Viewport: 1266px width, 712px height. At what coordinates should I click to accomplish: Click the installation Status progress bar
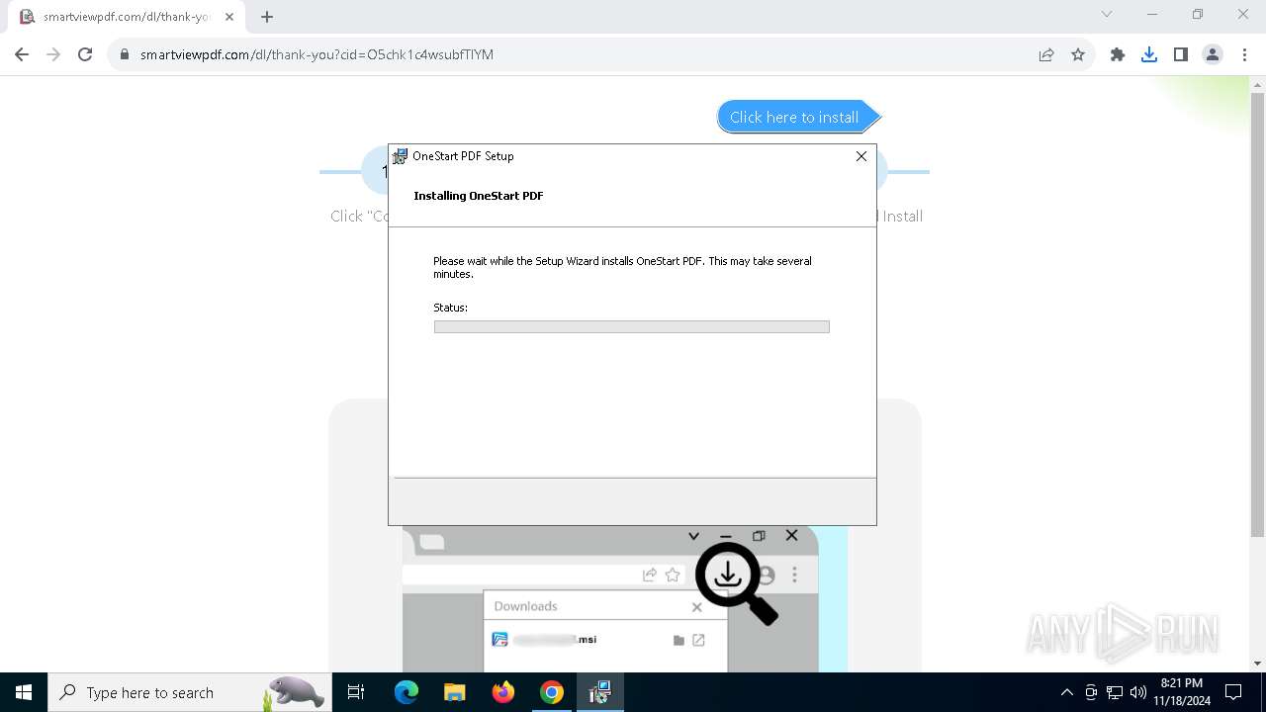click(631, 326)
